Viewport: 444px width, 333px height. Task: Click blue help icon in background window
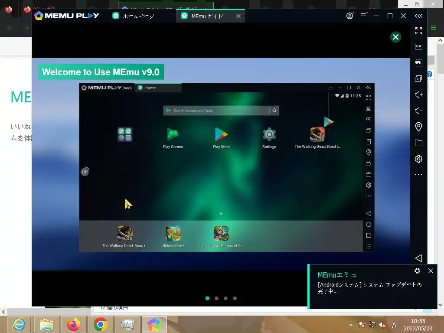(x=430, y=74)
